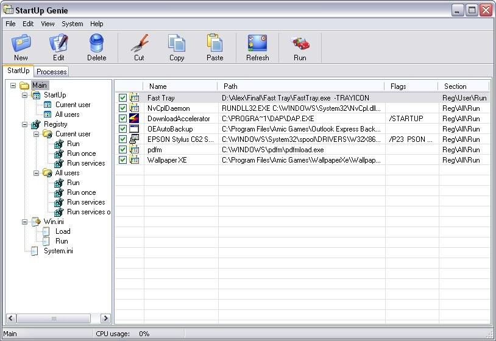Click the Registry Current user folder icon

tap(48, 134)
